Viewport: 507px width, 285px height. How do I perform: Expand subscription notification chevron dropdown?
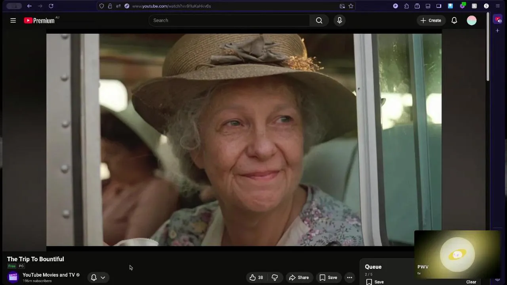[x=103, y=277]
